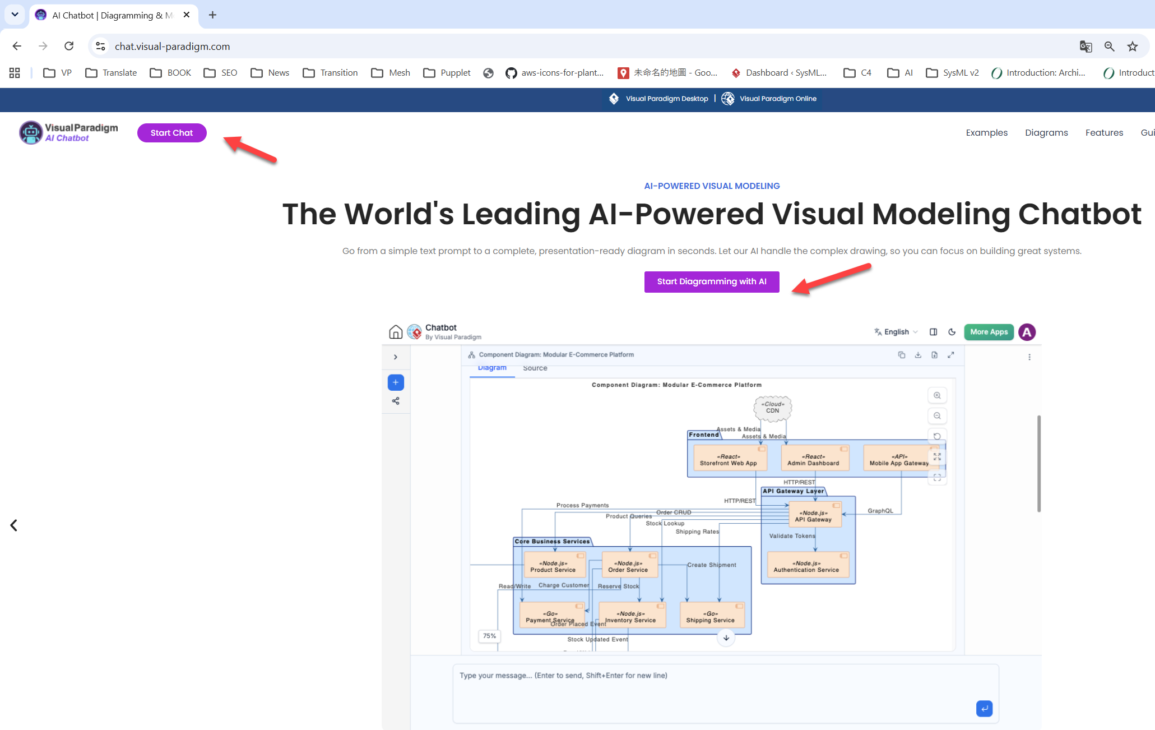Open the three-dot options menu
This screenshot has width=1155, height=730.
coord(1029,357)
